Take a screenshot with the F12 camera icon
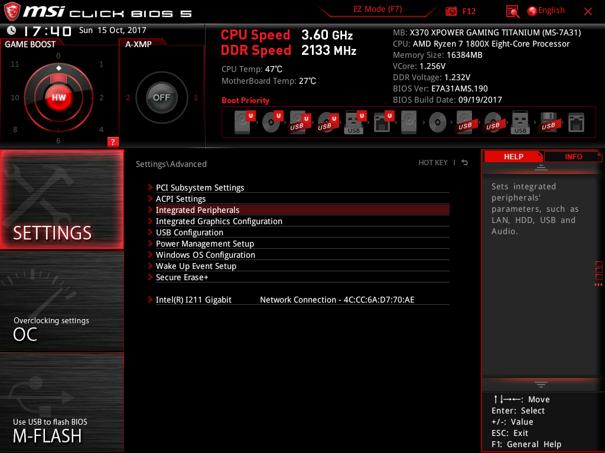This screenshot has height=453, width=605. [451, 12]
